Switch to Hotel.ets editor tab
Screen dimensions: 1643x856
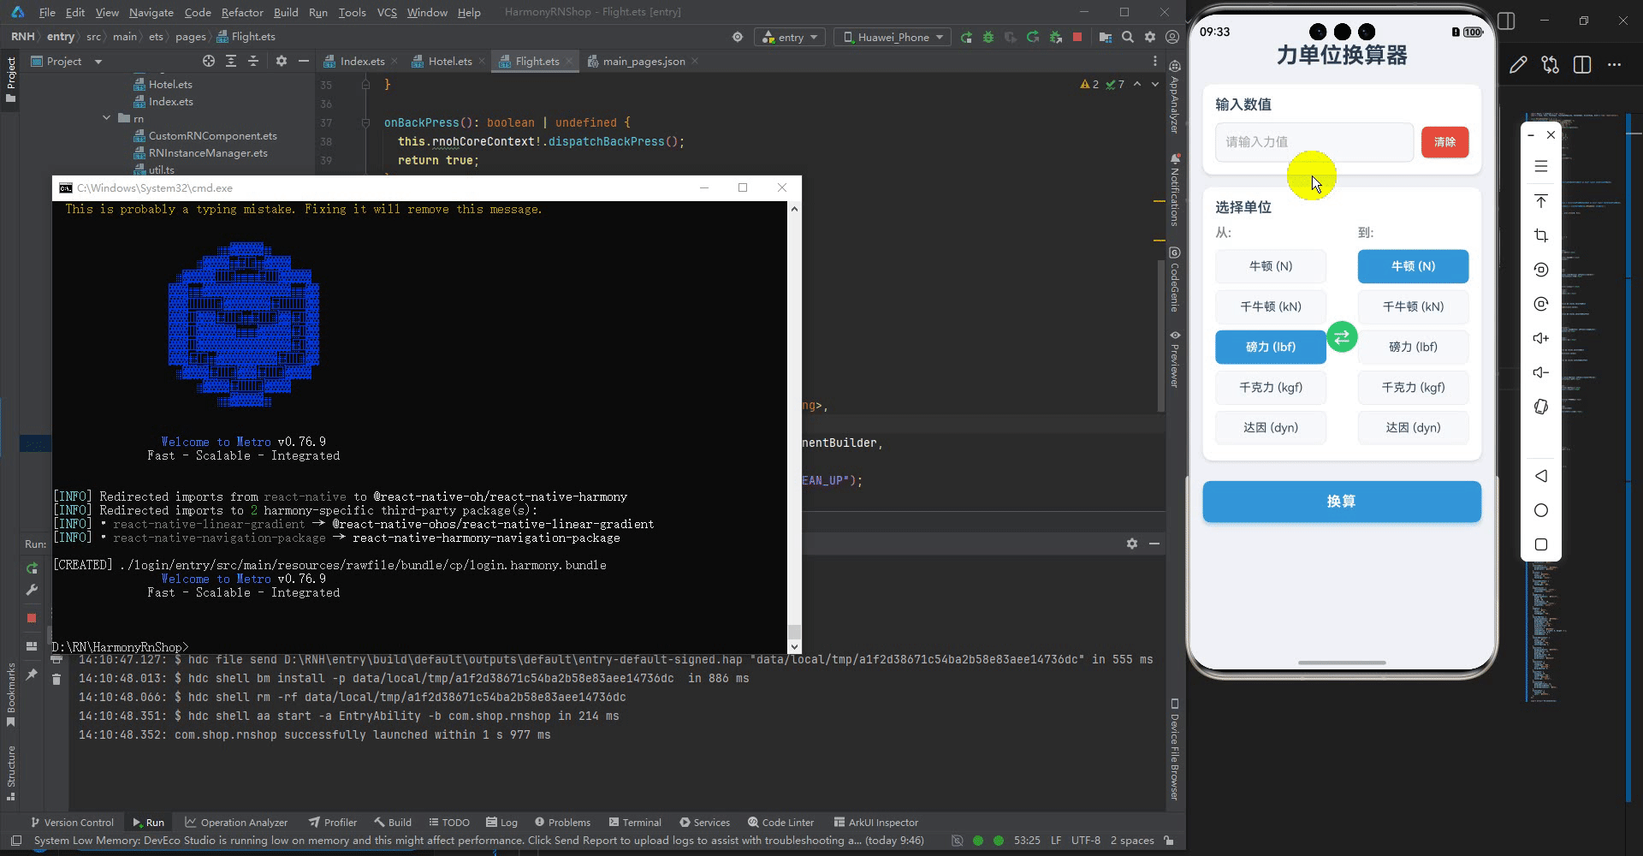449,62
